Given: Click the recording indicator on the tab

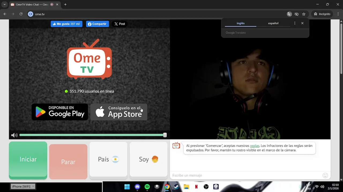Looking at the screenshot, I should pos(52,5).
